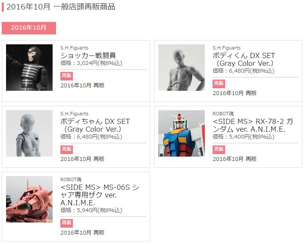Click the 再販 badge under ボディちゃん DX SET
This screenshot has width=304, height=244.
(x=66, y=149)
